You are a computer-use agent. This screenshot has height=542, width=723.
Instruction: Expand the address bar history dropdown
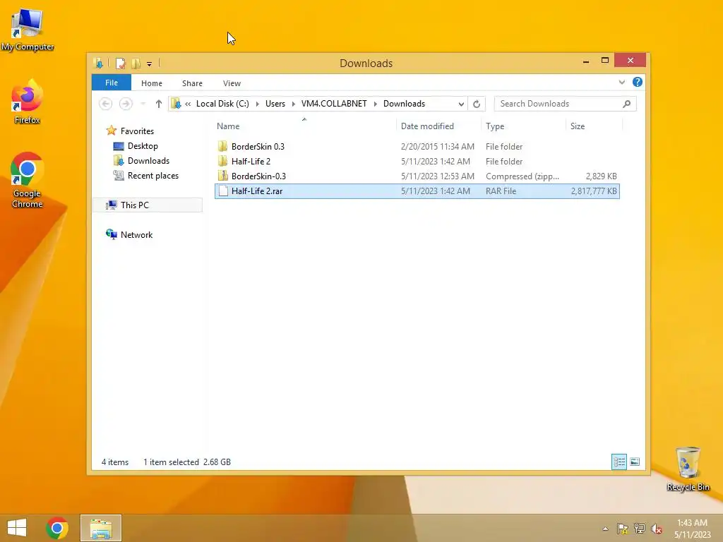click(460, 104)
